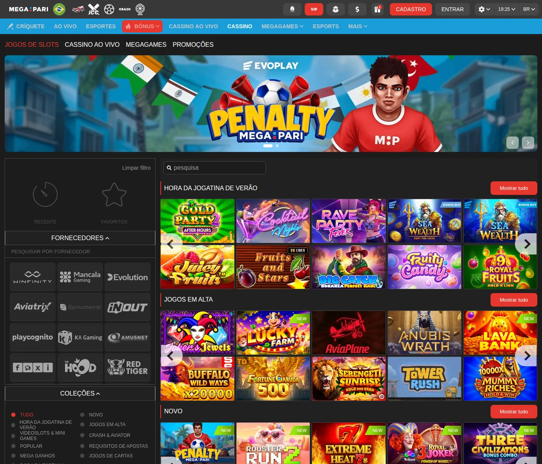542x464 pixels.
Task: Open the roulette wheel shortcut icon
Action: tap(140, 9)
